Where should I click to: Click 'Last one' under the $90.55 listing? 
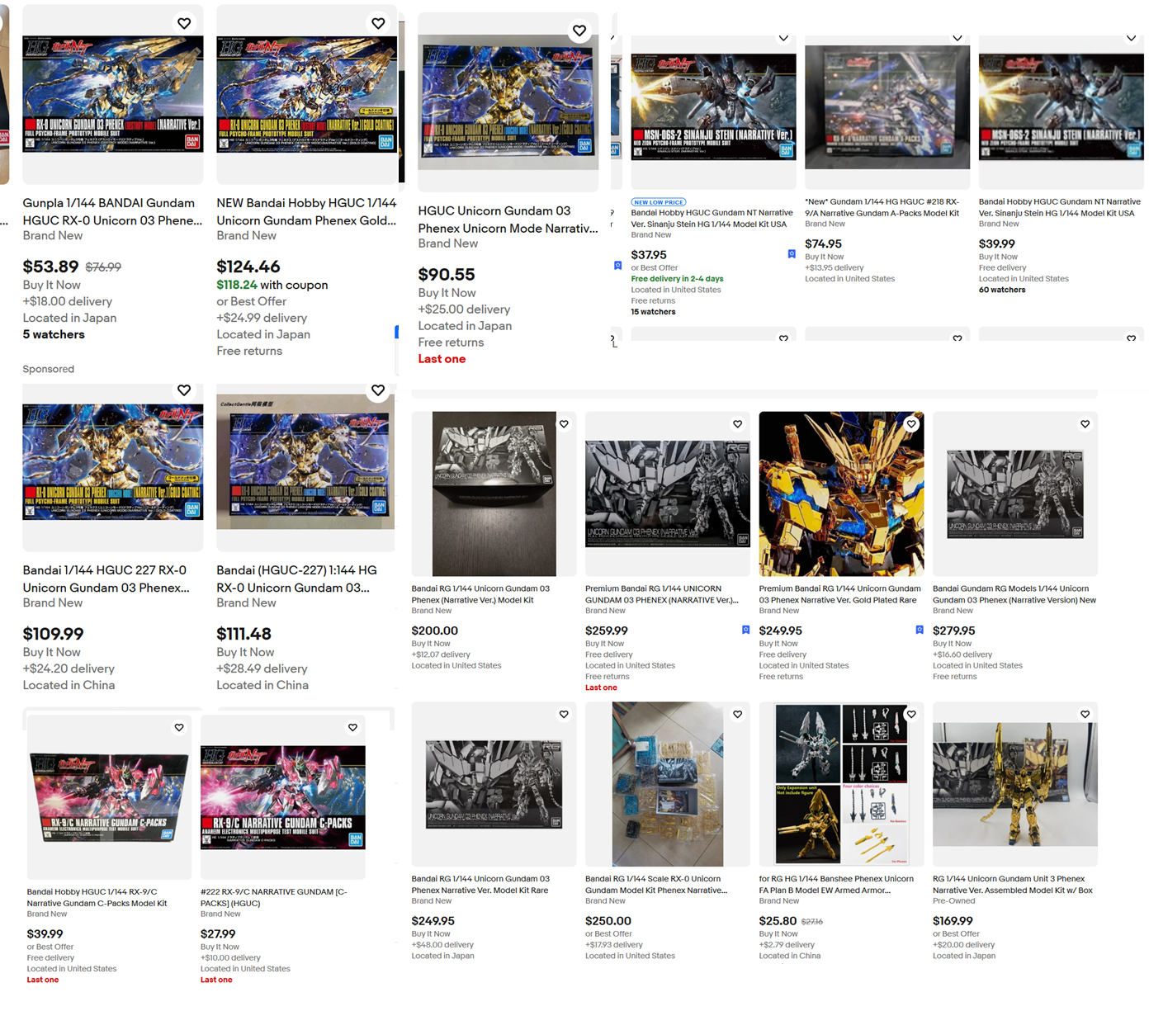pos(442,359)
